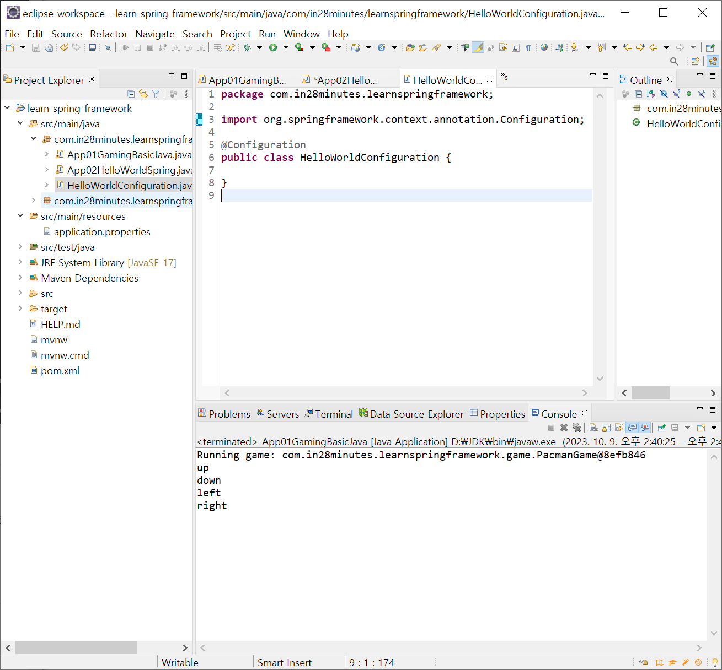722x670 pixels.
Task: Open the Debug dropdown arrow
Action: [x=259, y=47]
